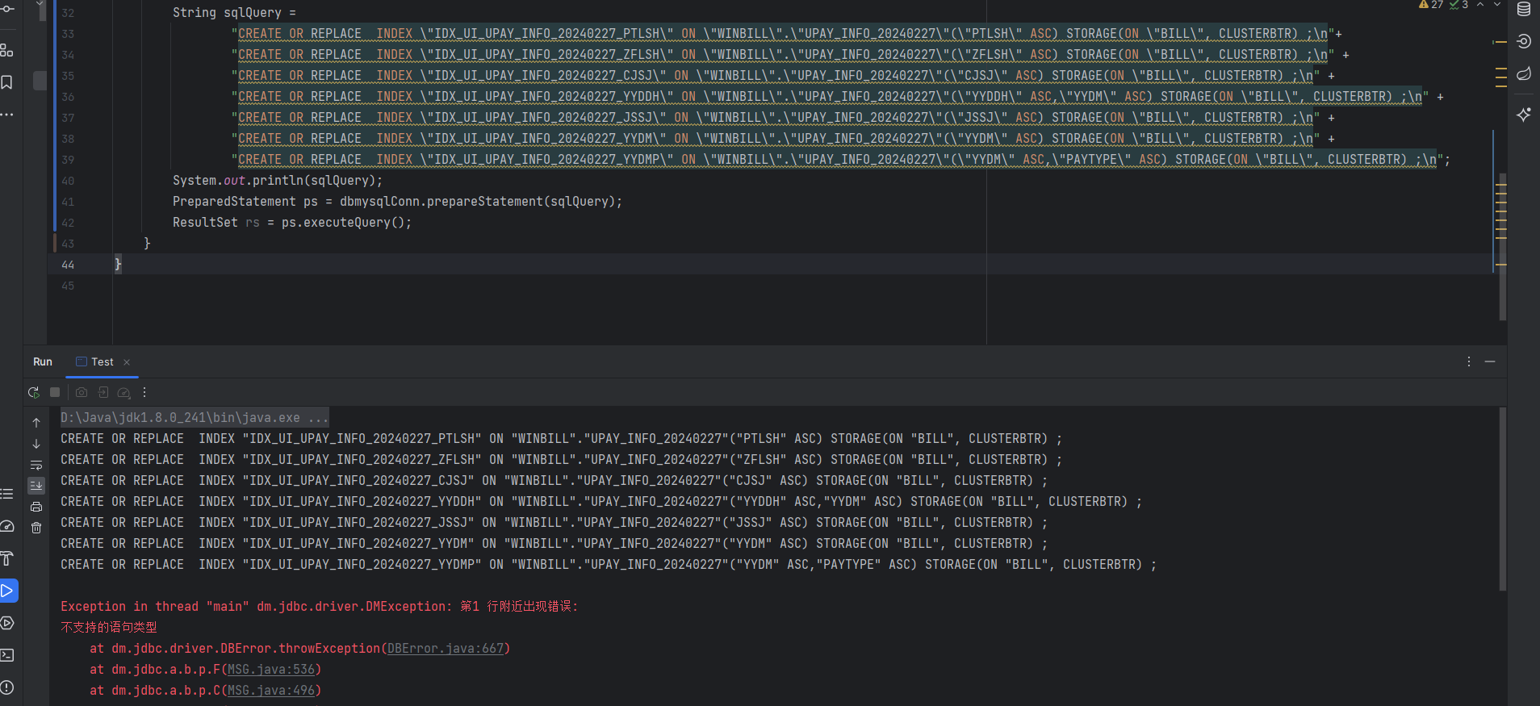Image resolution: width=1540 pixels, height=706 pixels.
Task: Jump down the stack trace with the down arrow
Action: pos(36,444)
